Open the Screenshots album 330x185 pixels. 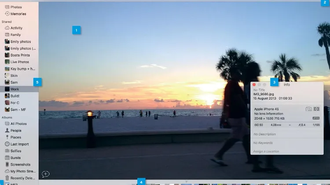(x=20, y=165)
